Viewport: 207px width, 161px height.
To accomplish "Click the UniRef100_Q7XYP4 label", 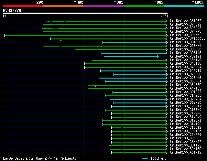I will [x=186, y=99].
